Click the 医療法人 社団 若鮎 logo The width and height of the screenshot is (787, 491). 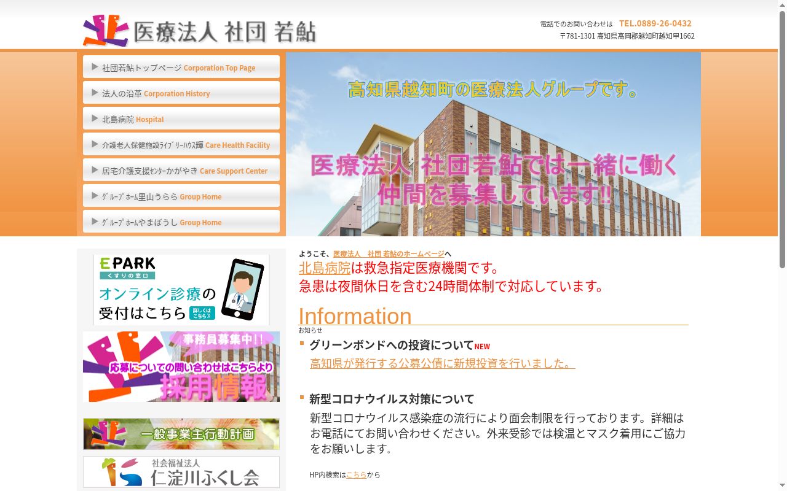[200, 31]
